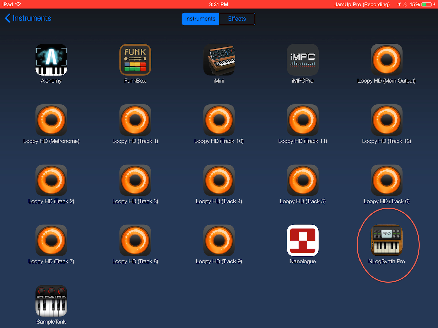Pick the Loopy HD (Track 3) icon

[135, 180]
